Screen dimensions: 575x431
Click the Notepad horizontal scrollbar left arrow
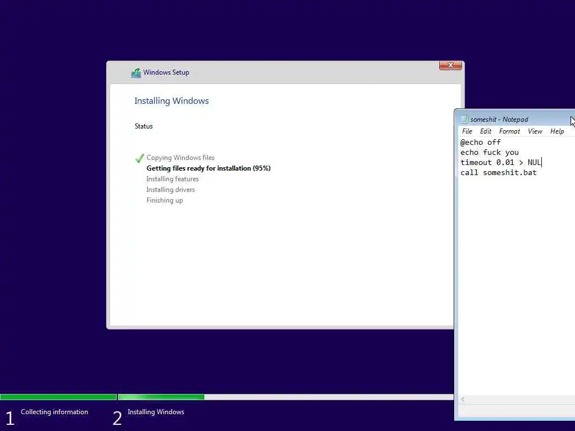tap(463, 399)
